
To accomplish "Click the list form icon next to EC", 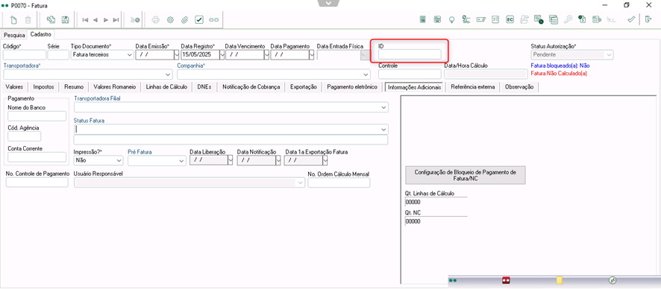I will click(x=495, y=19).
